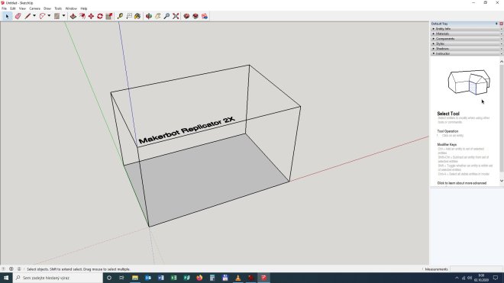The image size is (504, 283).
Task: Pick the Tape Measure tool
Action: (120, 16)
